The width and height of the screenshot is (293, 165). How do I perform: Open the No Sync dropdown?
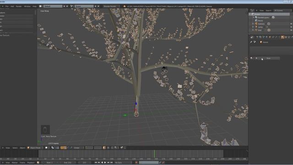pos(123,163)
